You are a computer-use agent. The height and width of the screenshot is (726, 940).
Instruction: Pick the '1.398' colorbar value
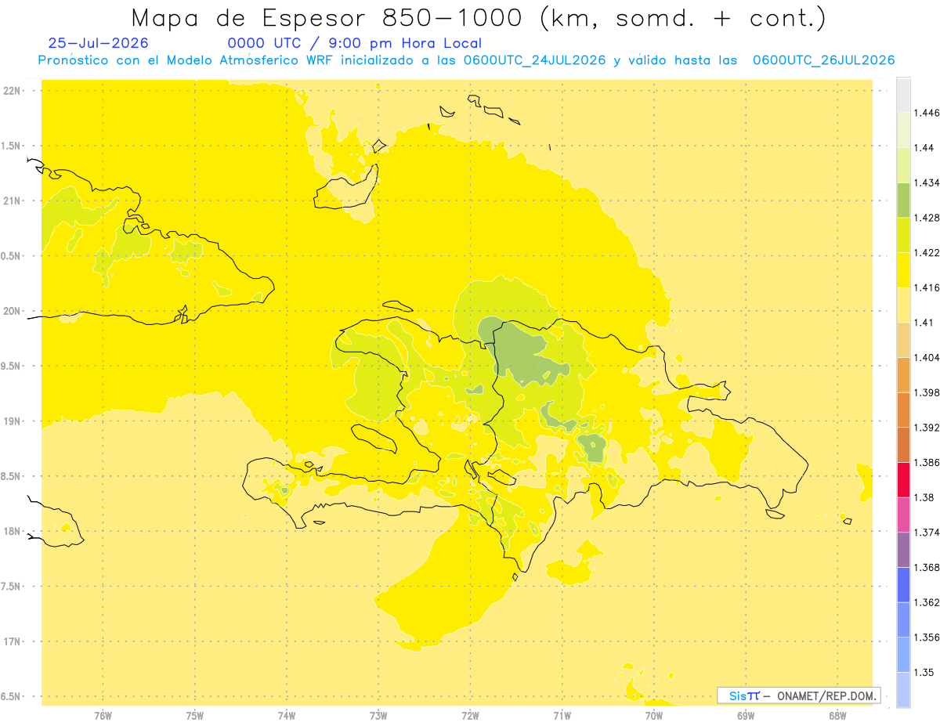point(927,392)
